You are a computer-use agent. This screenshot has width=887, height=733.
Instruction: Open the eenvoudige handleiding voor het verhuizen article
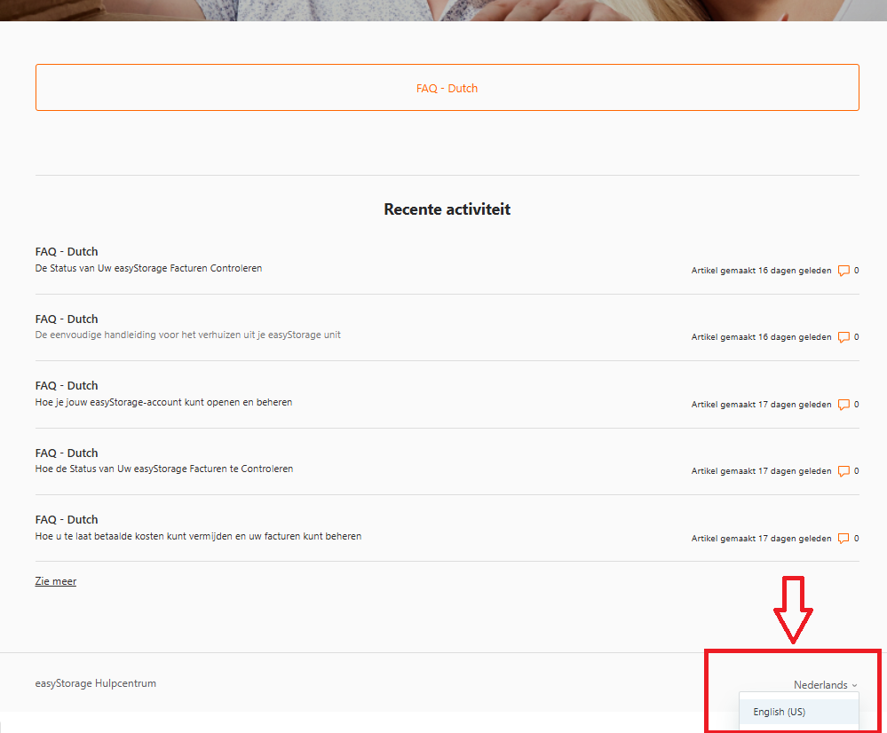pyautogui.click(x=187, y=335)
